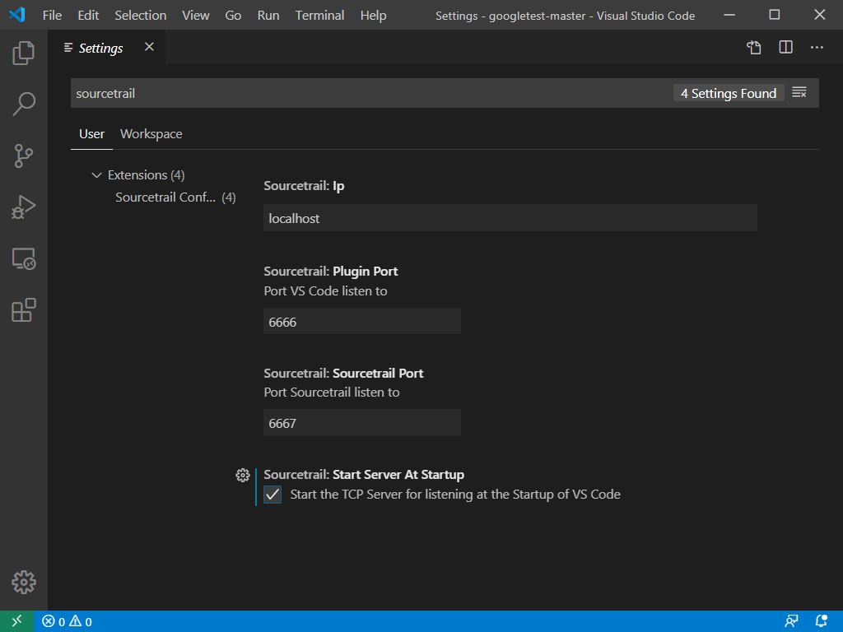Open Remote Explorer view
Screen dimensions: 843x632
[x=24, y=258]
